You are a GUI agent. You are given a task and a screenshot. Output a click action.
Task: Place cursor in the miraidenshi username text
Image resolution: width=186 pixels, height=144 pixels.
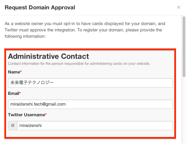coord(30,126)
